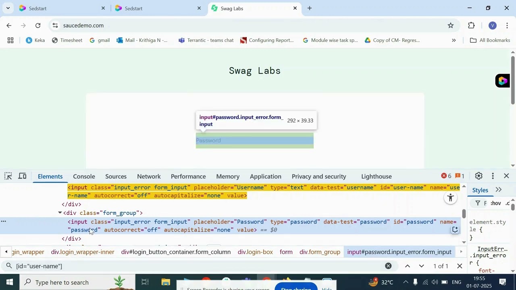This screenshot has height=290, width=516.
Task: Select div.login-box breadcrumb
Action: pos(255,252)
